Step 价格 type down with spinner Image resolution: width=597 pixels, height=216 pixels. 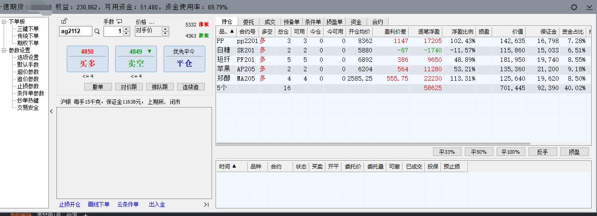click(x=165, y=34)
